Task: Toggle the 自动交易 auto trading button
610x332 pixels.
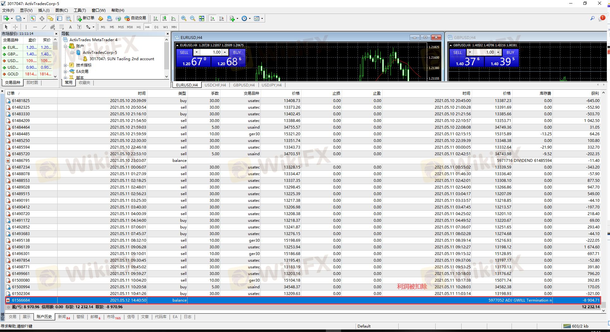Action: click(135, 18)
